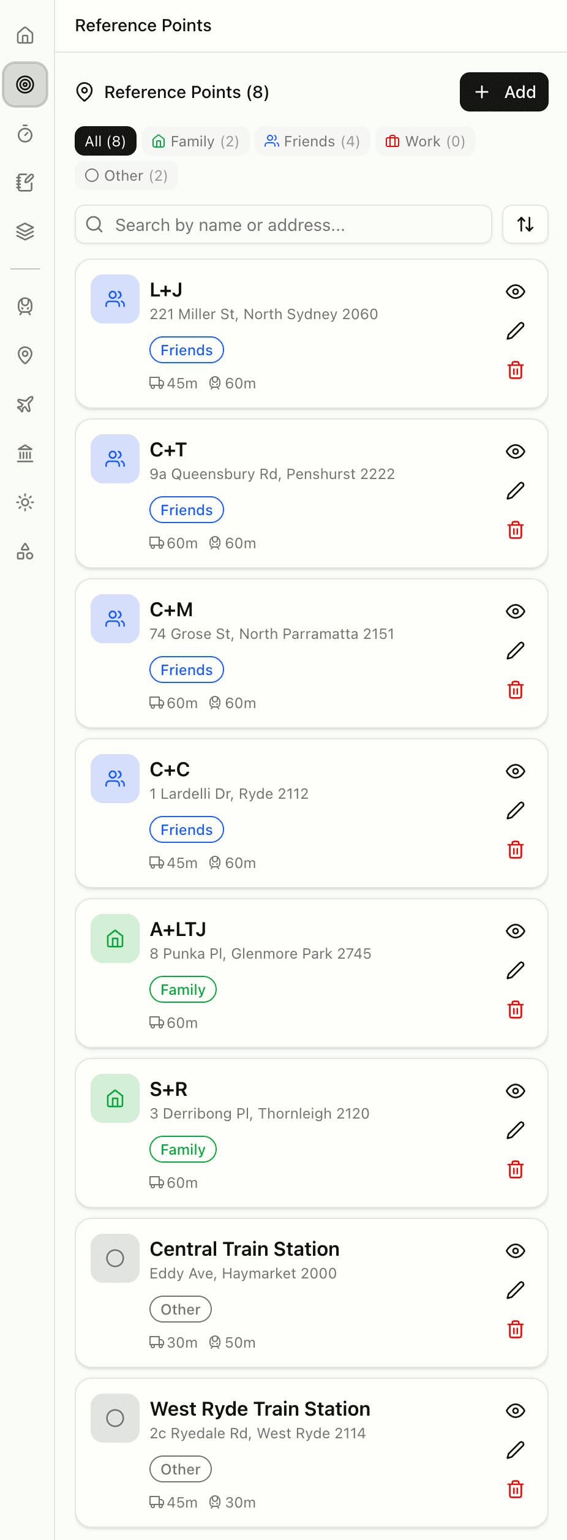Delete the L+J reference point

click(516, 370)
